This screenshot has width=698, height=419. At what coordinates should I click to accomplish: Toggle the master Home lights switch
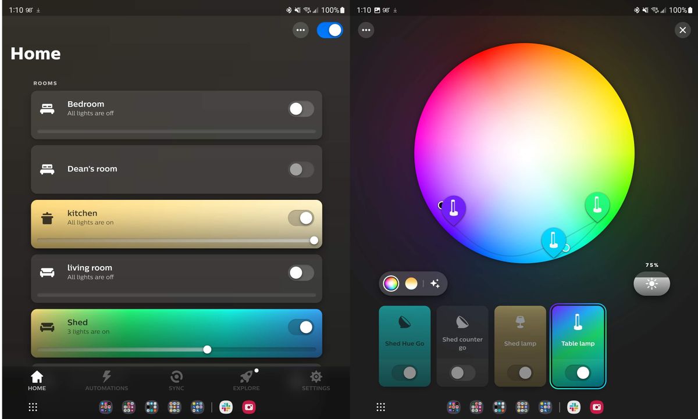click(330, 30)
